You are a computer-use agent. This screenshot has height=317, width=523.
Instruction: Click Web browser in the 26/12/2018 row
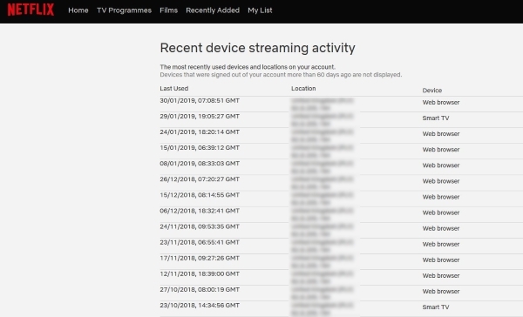(x=441, y=181)
